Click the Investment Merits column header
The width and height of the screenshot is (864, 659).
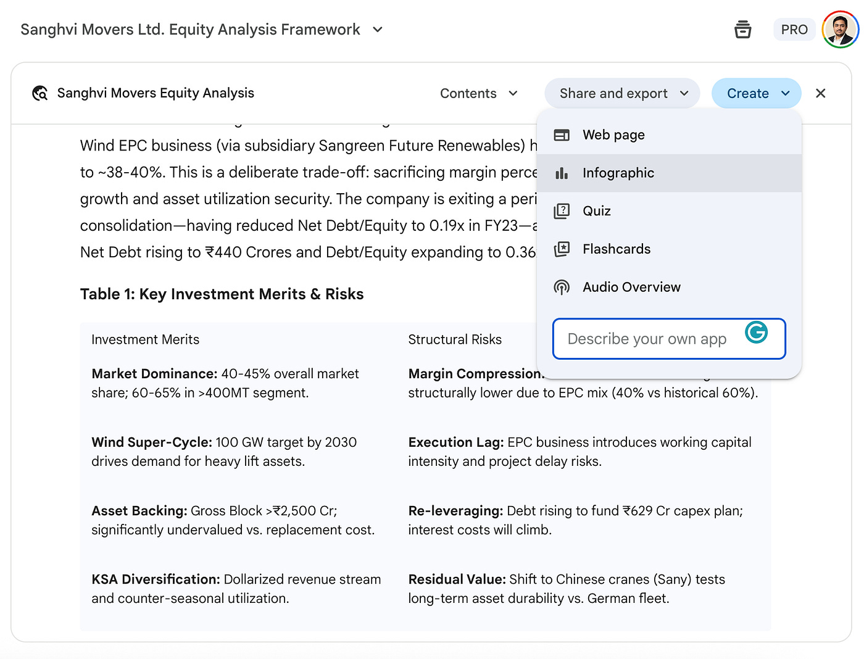[145, 339]
